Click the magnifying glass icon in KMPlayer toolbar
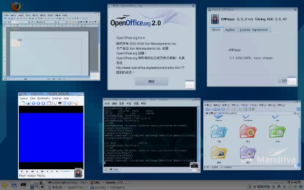The image size is (304, 190). pyautogui.click(x=54, y=103)
